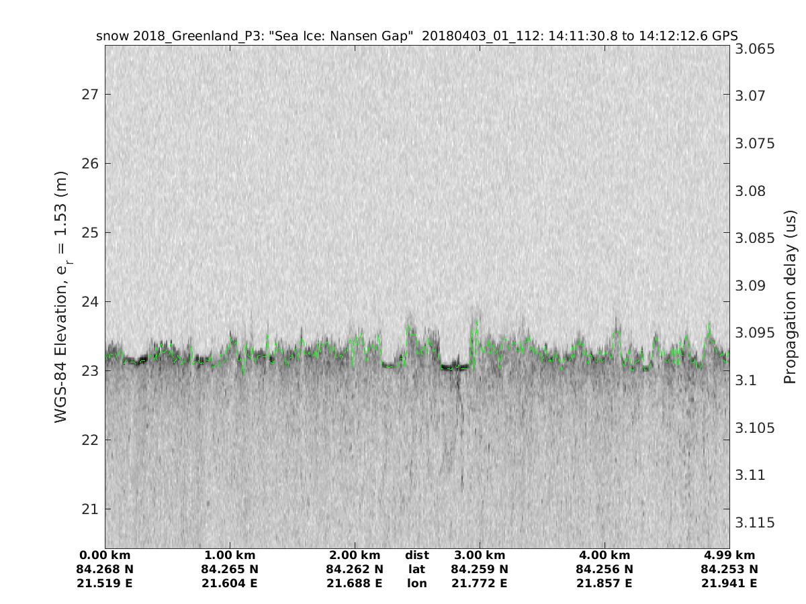Click the 4.99 km distance label
The image size is (806, 604).
point(729,555)
